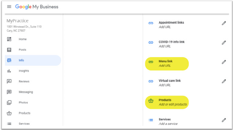Open Posts from the sidebar
233x130 pixels.
(22, 50)
